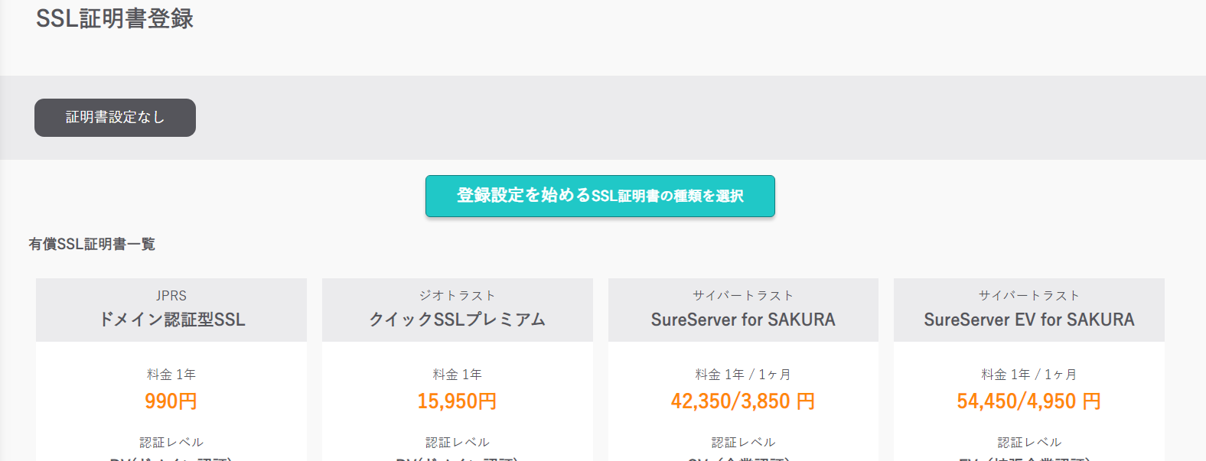
Task: Click the JPRS provider label
Action: [171, 296]
